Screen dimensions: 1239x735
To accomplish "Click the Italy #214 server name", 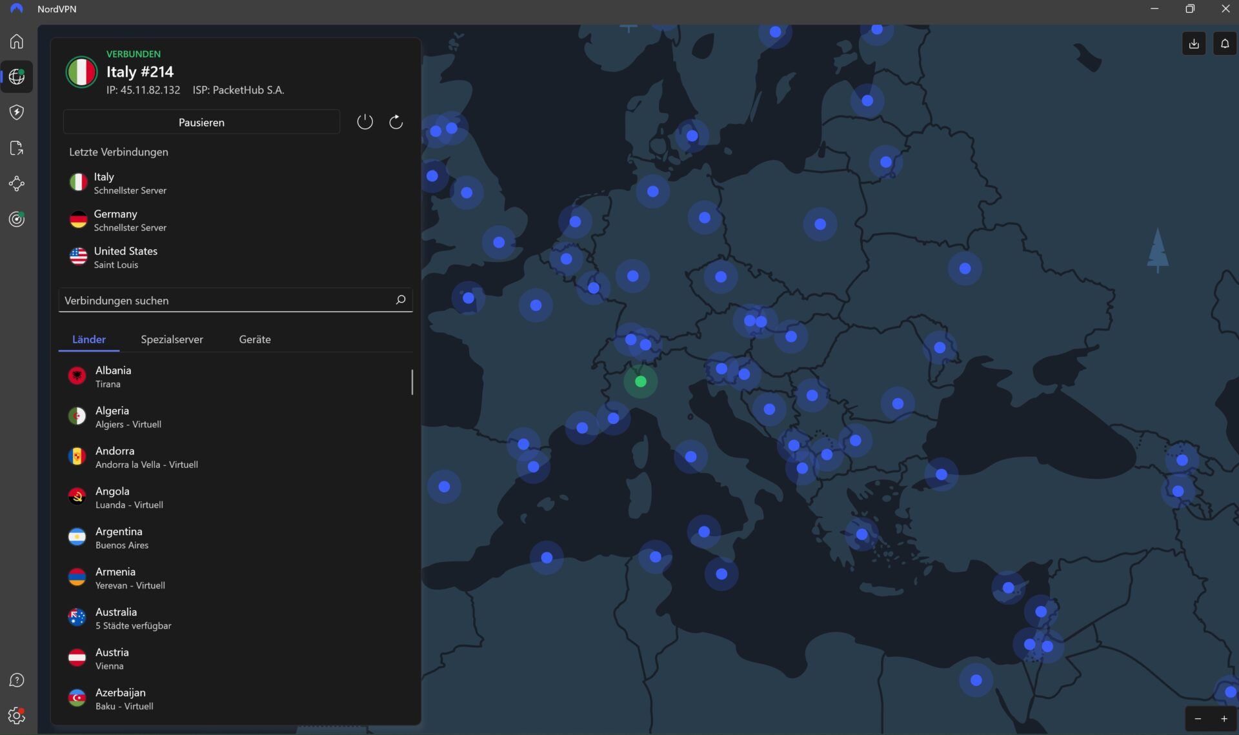I will click(x=140, y=72).
